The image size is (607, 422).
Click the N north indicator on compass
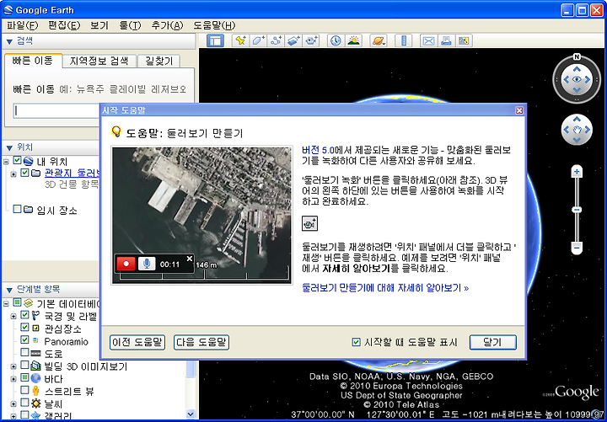[577, 57]
